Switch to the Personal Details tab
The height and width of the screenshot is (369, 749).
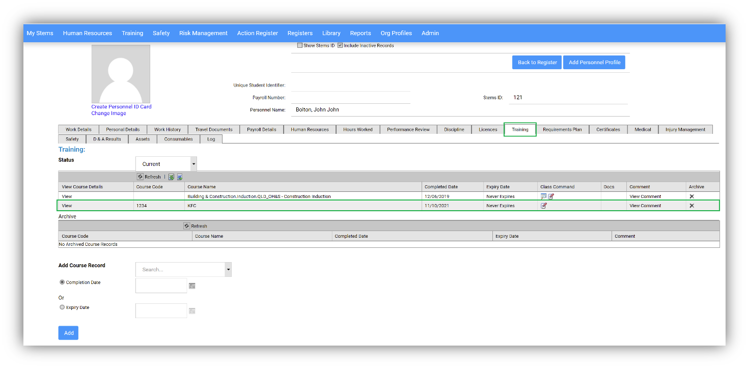tap(123, 129)
